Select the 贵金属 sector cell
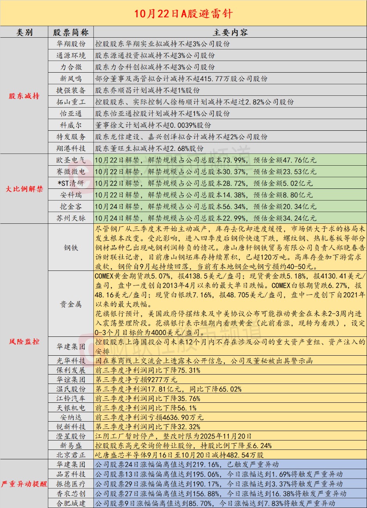The height and width of the screenshot is (508, 367). [71, 304]
